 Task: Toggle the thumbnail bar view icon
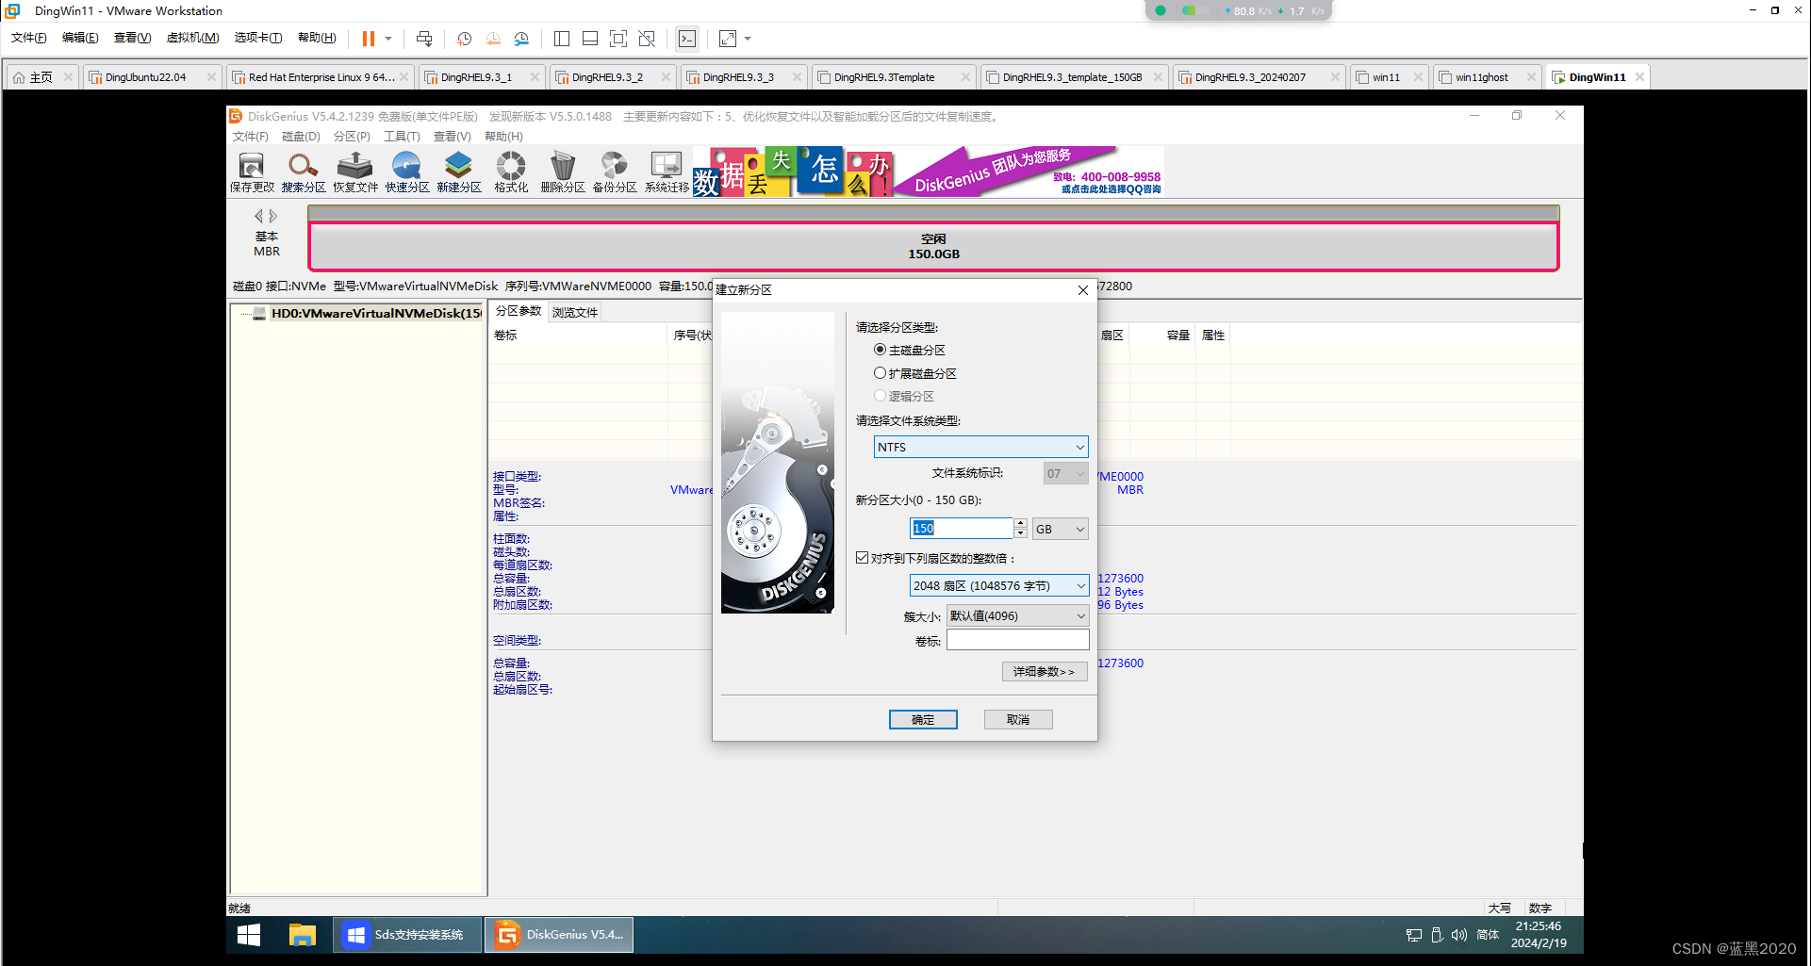(x=590, y=39)
